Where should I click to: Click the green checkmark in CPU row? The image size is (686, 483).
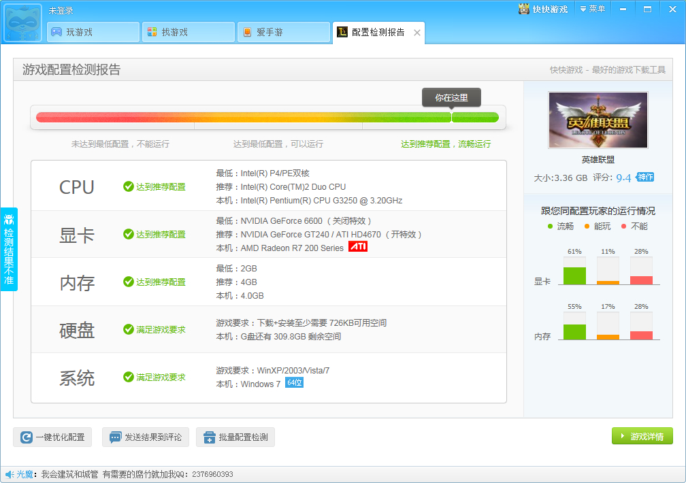pyautogui.click(x=128, y=187)
